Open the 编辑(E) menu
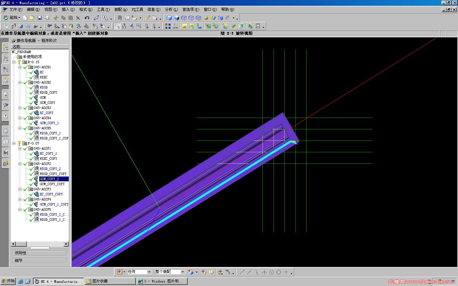The width and height of the screenshot is (458, 286). pos(33,10)
